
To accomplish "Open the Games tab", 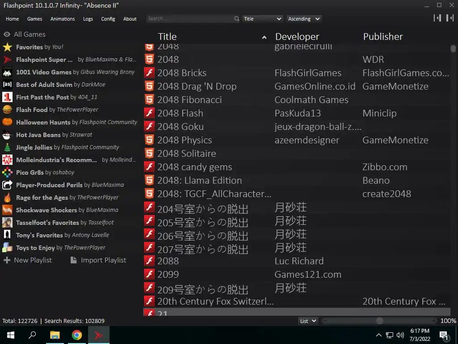I will tap(34, 19).
